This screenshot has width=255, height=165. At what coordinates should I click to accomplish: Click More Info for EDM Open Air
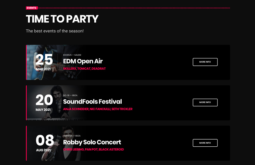205,62
